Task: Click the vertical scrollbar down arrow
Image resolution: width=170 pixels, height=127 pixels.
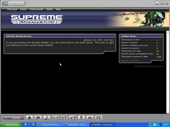Action: coord(168,112)
